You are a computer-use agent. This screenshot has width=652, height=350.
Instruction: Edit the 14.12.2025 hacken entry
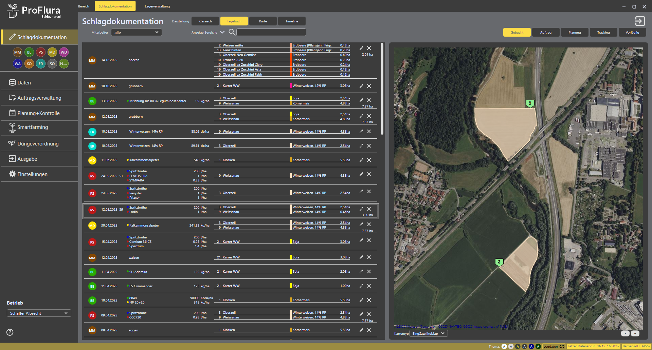pyautogui.click(x=361, y=48)
